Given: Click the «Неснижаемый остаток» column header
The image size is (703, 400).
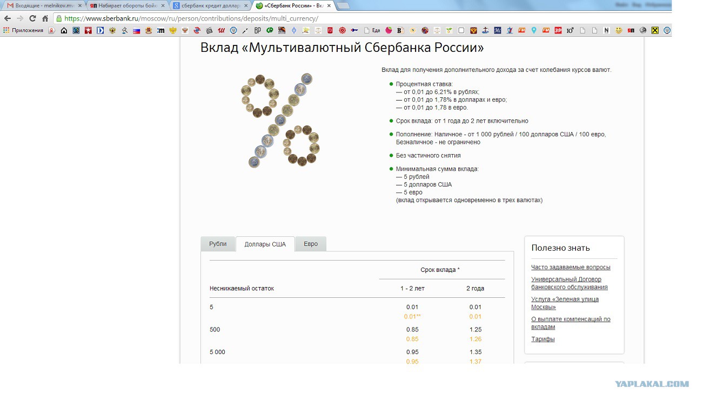Looking at the screenshot, I should pos(242,289).
